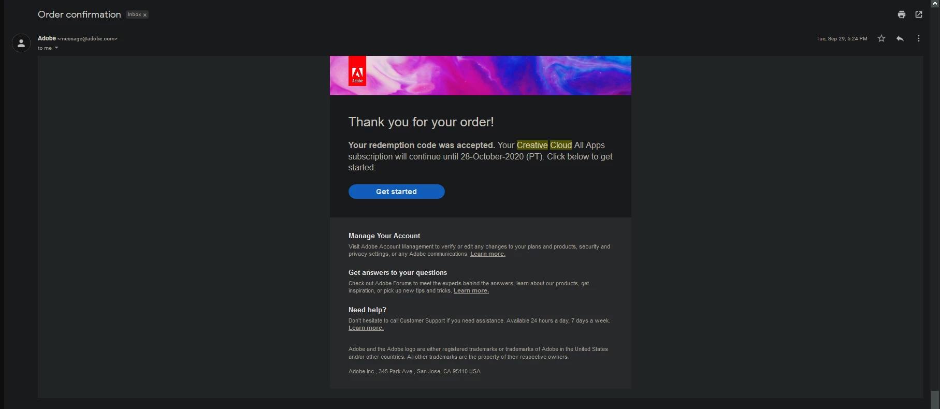Click the Get started button

tap(396, 192)
